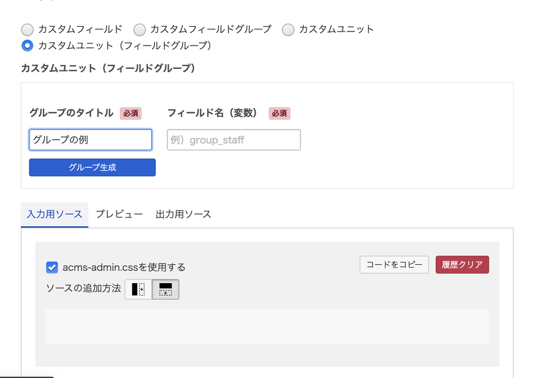Uncheck the acms-admin.cssを使用する checkbox
This screenshot has width=549, height=378.
pyautogui.click(x=52, y=267)
